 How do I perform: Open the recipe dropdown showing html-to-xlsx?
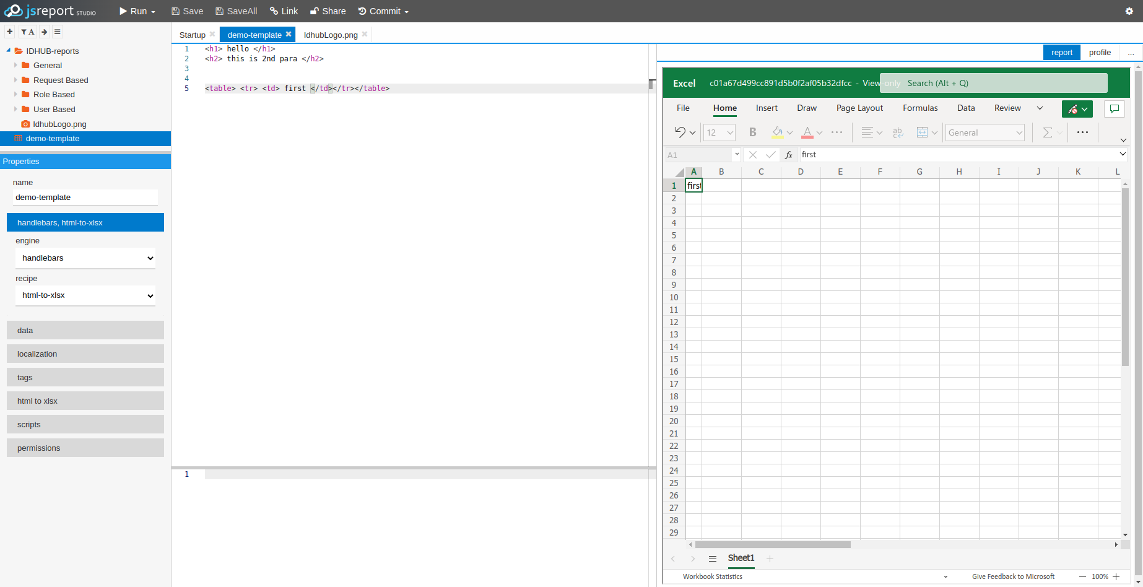click(x=85, y=295)
